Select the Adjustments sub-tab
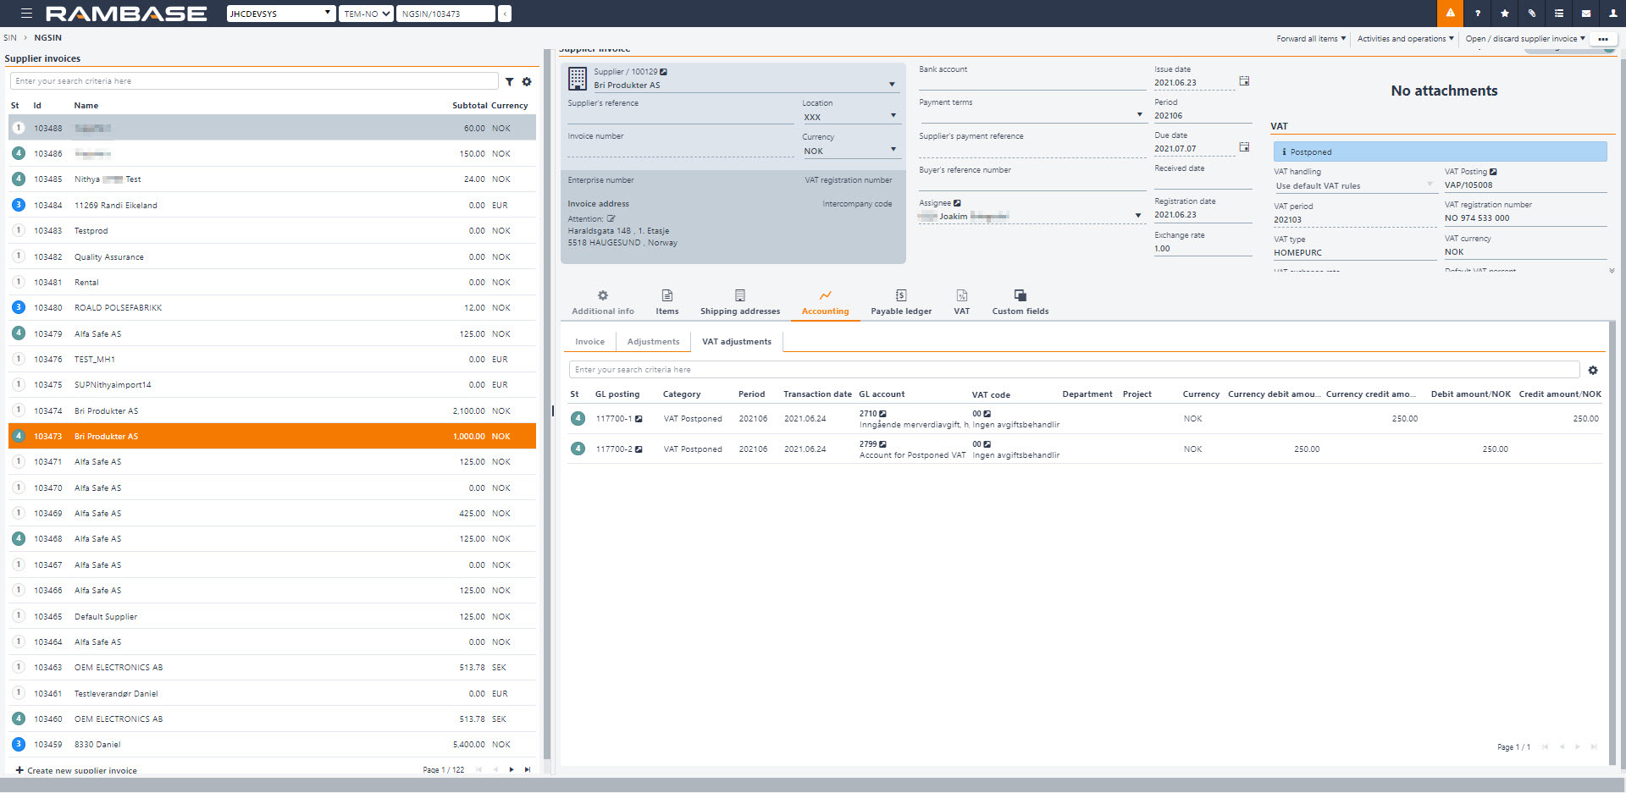 pyautogui.click(x=653, y=342)
